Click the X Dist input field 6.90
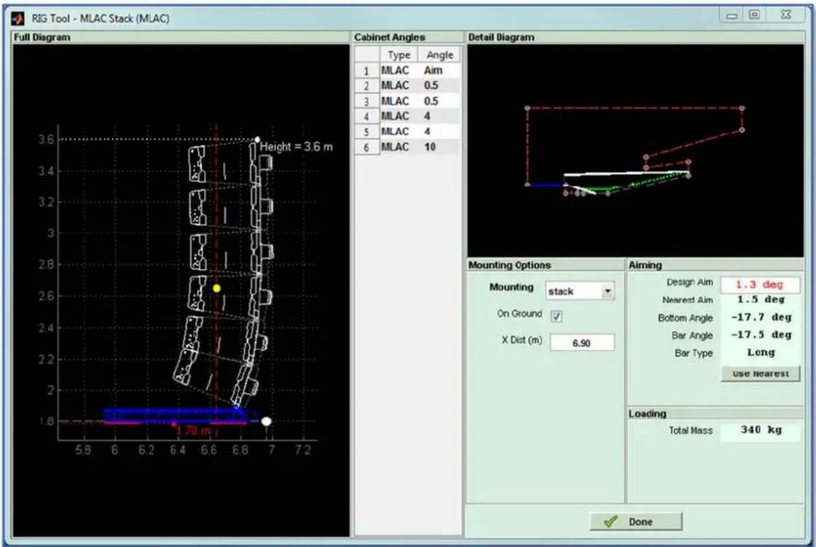 point(582,343)
